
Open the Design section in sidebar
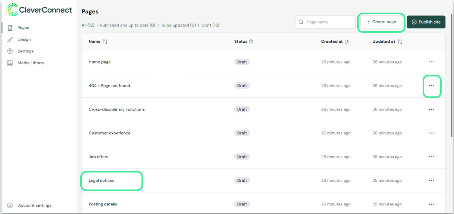point(24,39)
